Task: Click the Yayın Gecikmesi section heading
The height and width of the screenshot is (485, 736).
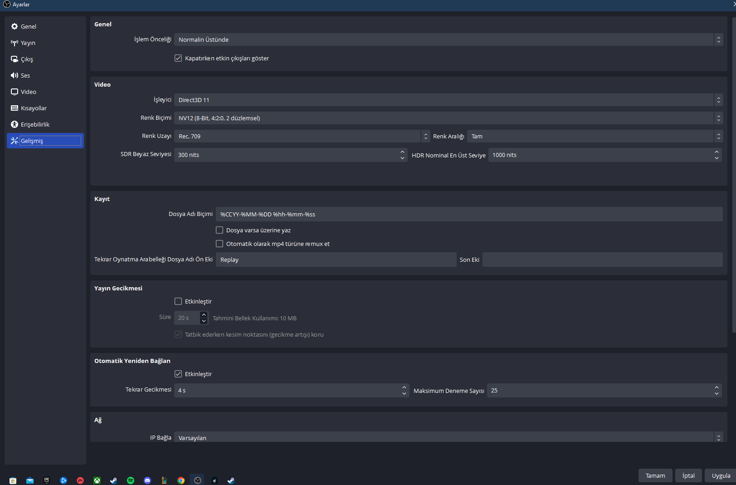Action: click(x=118, y=288)
